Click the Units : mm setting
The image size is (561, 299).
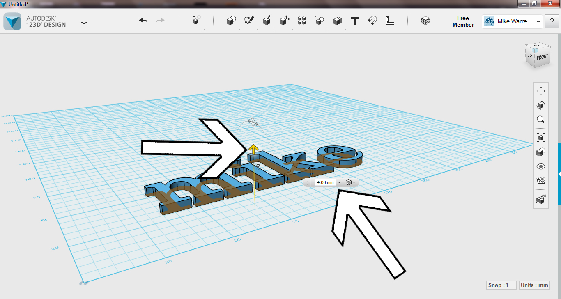coord(534,285)
